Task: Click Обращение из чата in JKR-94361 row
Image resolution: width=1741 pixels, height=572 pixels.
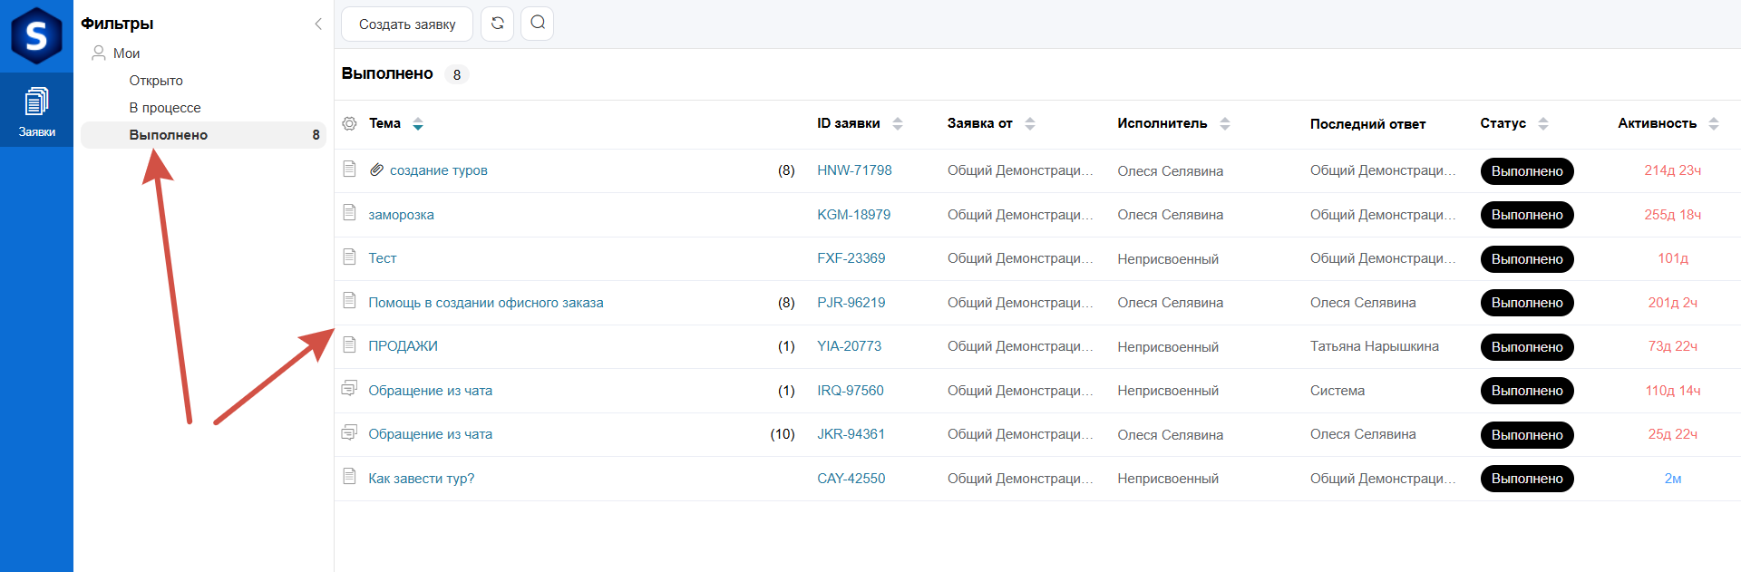Action: [x=430, y=434]
